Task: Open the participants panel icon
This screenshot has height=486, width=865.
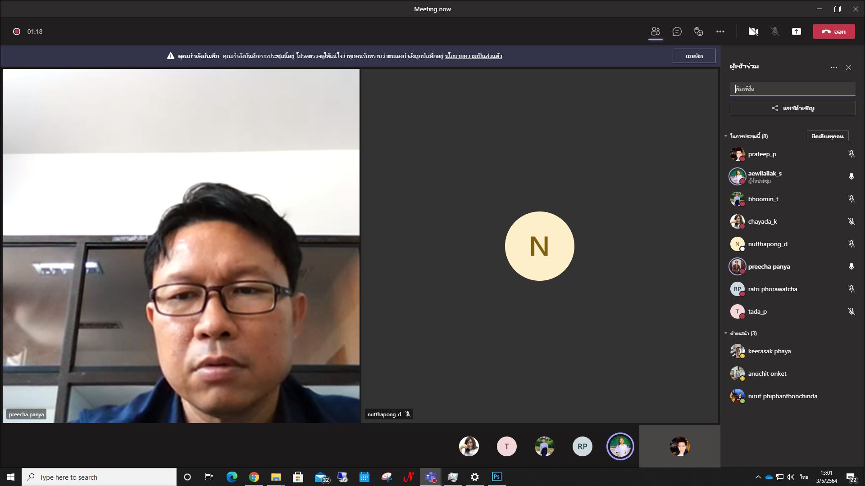Action: pos(655,31)
